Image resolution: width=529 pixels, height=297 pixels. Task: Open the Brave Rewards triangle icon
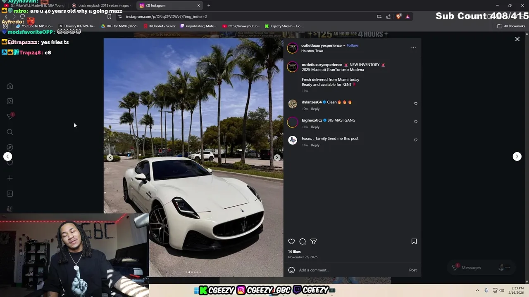407,16
